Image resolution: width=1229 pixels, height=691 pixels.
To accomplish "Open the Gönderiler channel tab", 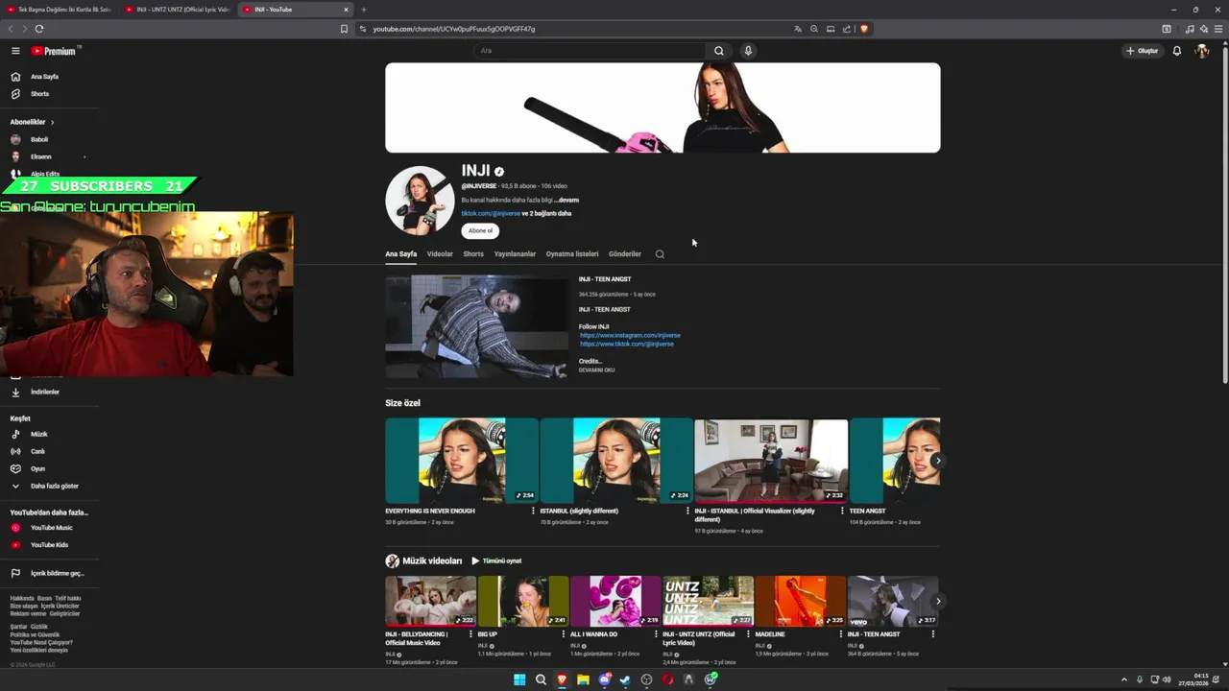I will 624,254.
